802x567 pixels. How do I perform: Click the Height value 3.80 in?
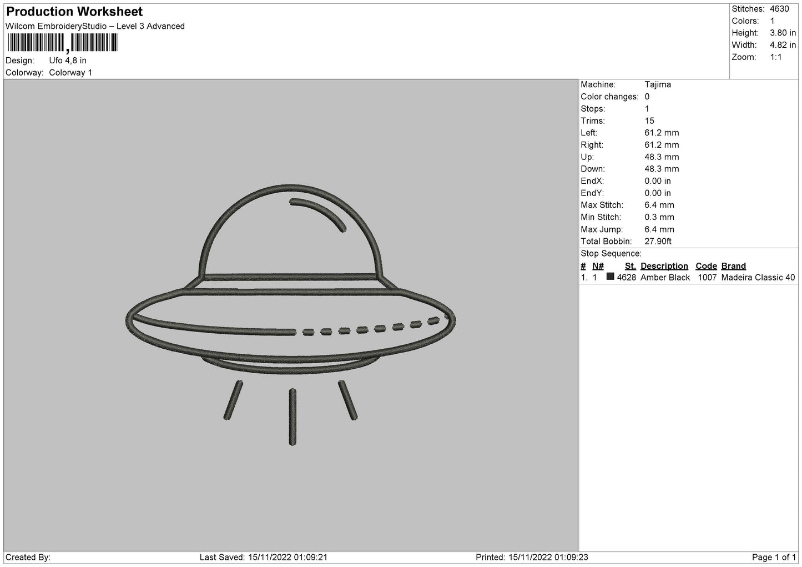(x=783, y=33)
